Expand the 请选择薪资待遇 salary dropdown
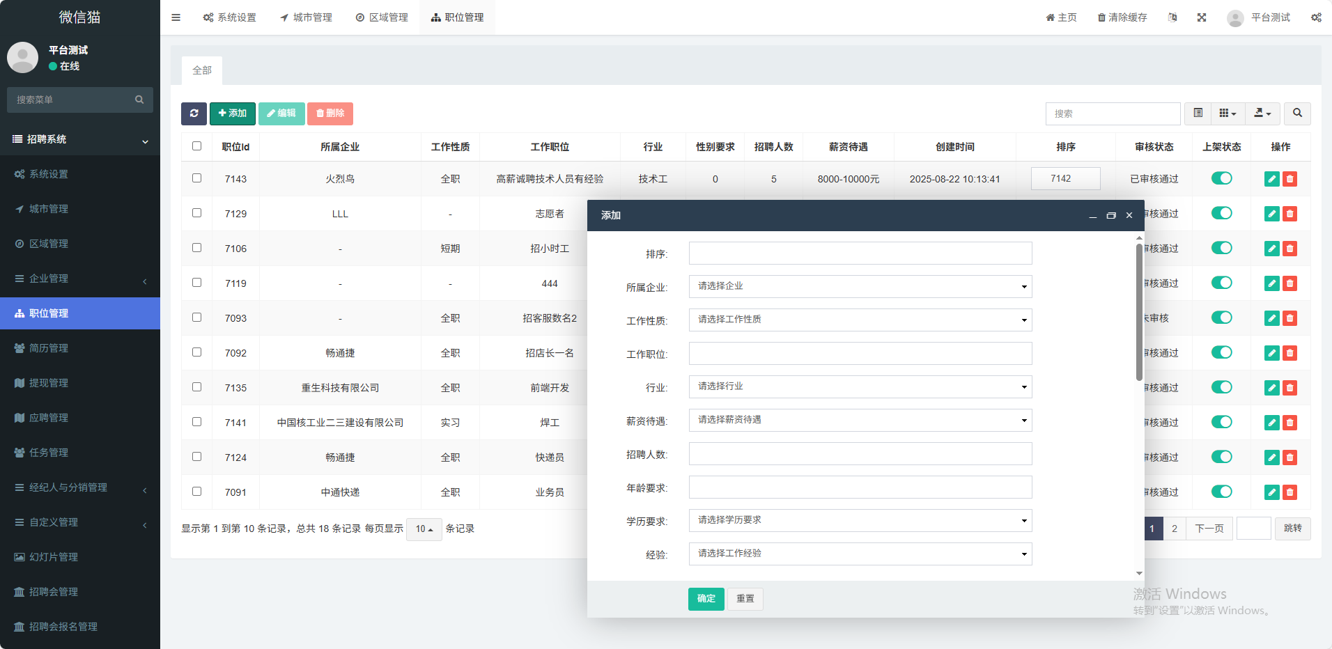Screen dimensions: 1332x649 (860, 420)
